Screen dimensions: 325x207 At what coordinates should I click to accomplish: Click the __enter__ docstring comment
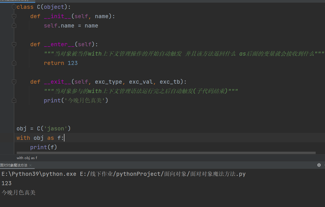click(184, 54)
